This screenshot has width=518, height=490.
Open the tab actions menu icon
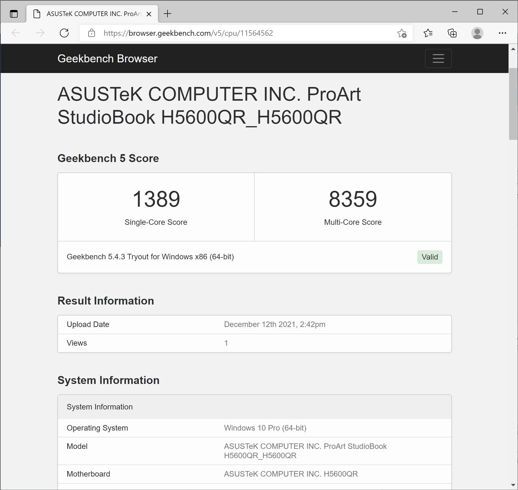(x=14, y=13)
